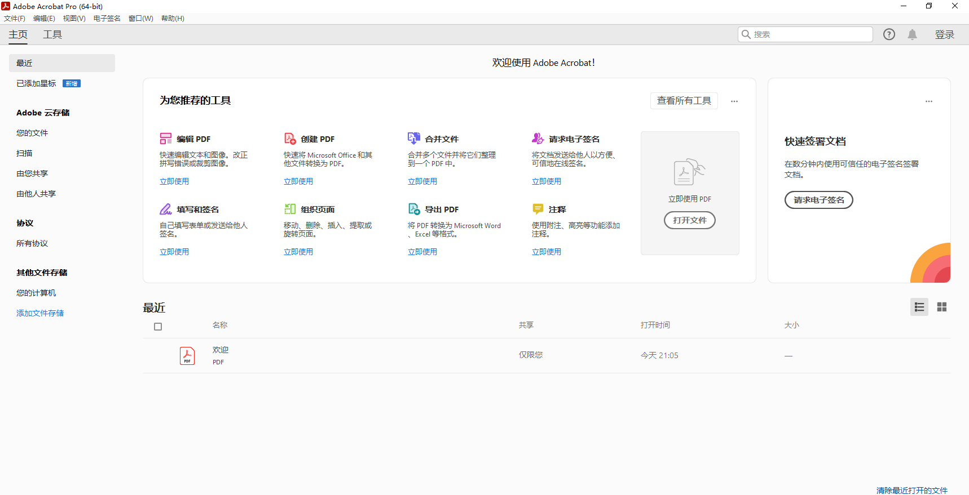Click the Adobe Acrobat title bar logo
This screenshot has width=969, height=495.
(6, 6)
